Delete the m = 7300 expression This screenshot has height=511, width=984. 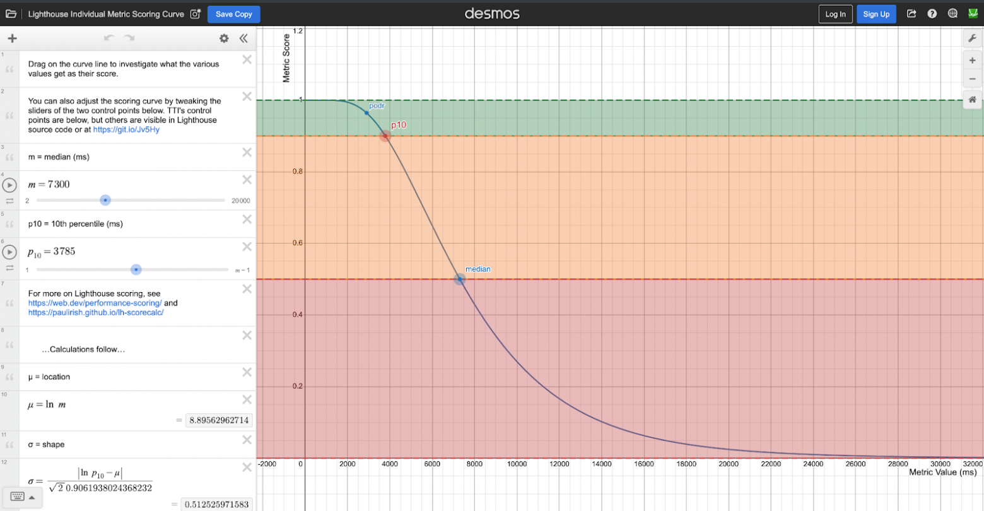247,179
